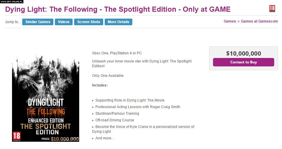Click "Stuntman/Parkour Training" list entry

click(117, 114)
